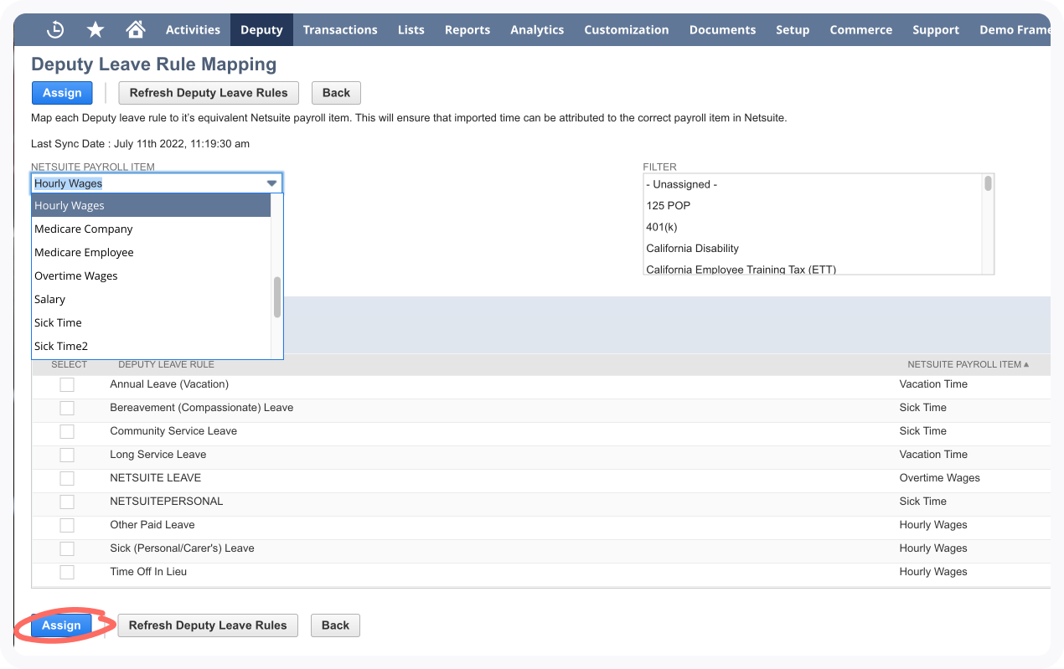Open the Activities menu
The width and height of the screenshot is (1064, 669).
193,29
